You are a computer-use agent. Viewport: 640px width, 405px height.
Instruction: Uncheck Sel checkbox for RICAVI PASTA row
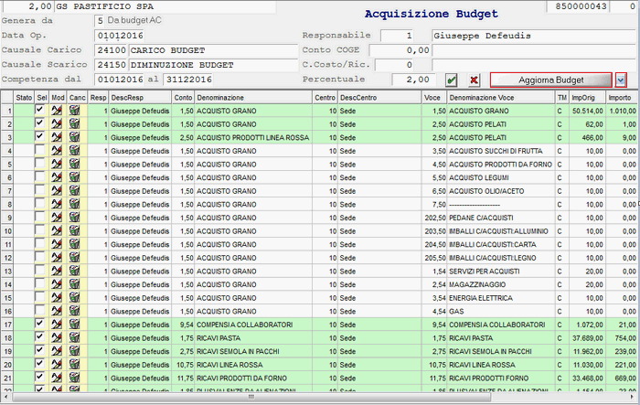[x=40, y=337]
